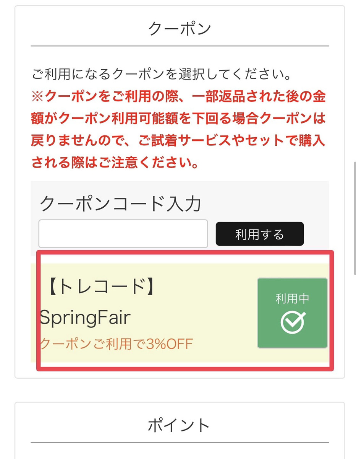The width and height of the screenshot is (356, 459).
Task: Click the ポイント section heading
Action: (x=180, y=425)
